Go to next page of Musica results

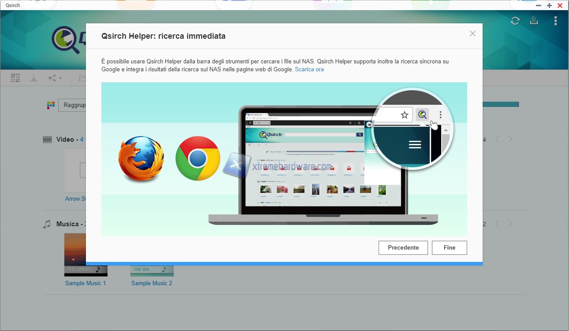pyautogui.click(x=510, y=224)
